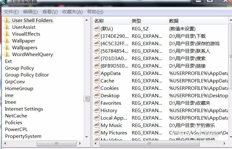This screenshot has height=149, width=232.
Task: Sort by the 名称 column header
Action: 111,21
